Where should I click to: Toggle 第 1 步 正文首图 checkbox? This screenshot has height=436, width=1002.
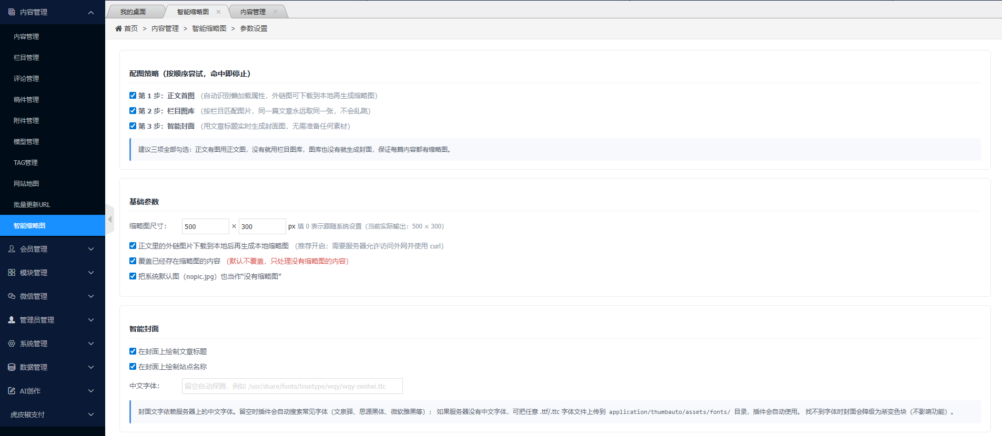(133, 96)
